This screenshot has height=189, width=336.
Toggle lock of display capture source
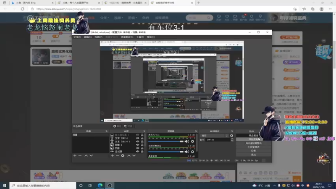coord(142,135)
